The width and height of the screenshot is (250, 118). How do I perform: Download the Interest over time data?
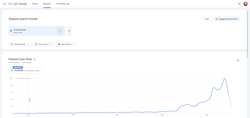(238, 60)
